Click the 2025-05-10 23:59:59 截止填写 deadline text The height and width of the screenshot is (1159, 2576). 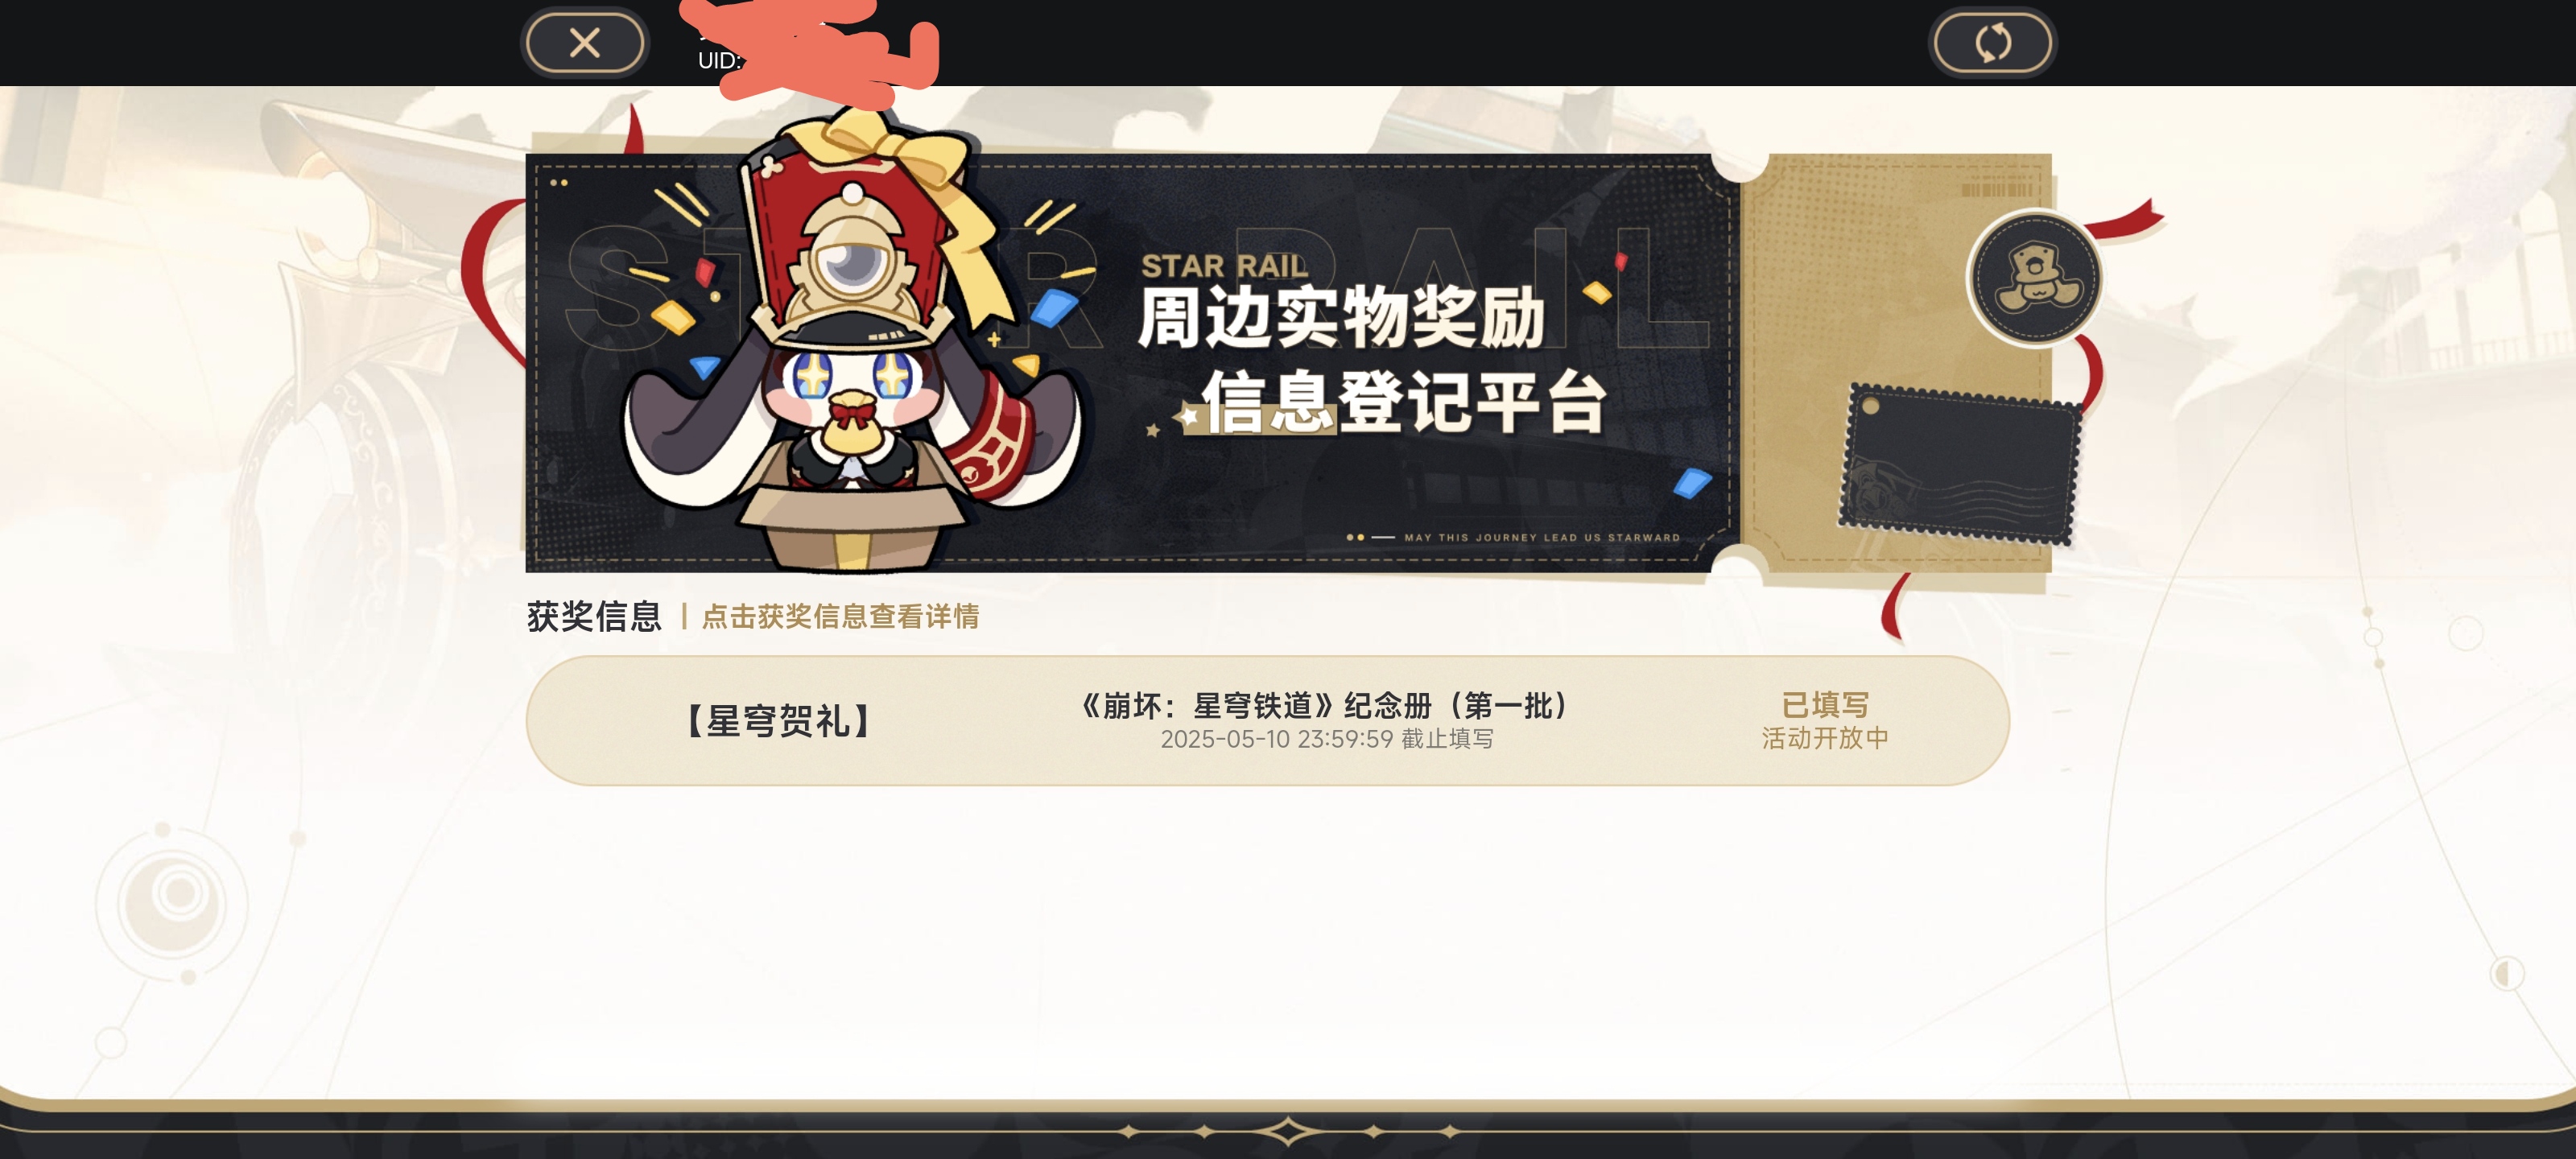point(1327,739)
